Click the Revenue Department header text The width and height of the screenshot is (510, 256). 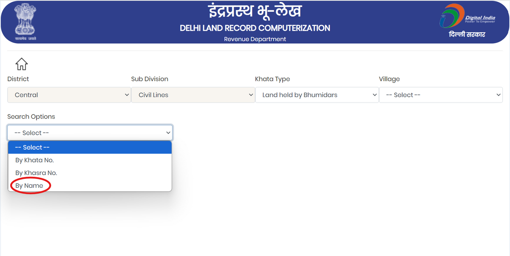pyautogui.click(x=255, y=39)
